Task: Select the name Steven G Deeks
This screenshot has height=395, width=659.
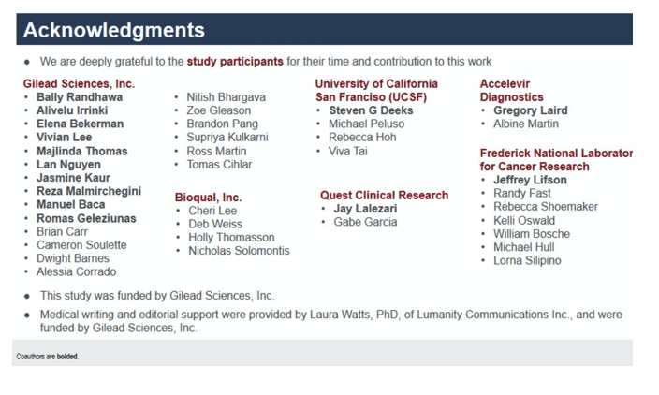Action: 371,110
